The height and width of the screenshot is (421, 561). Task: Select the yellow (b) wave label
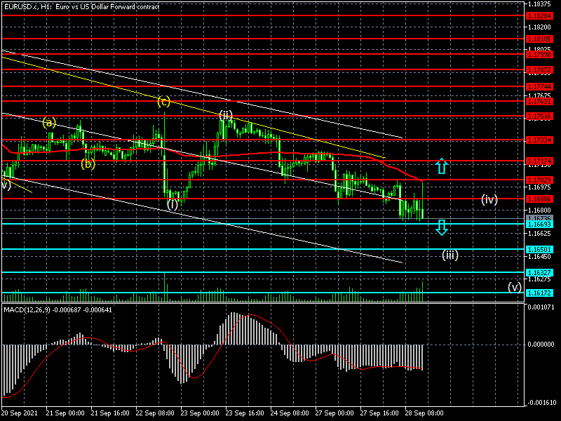tap(88, 164)
